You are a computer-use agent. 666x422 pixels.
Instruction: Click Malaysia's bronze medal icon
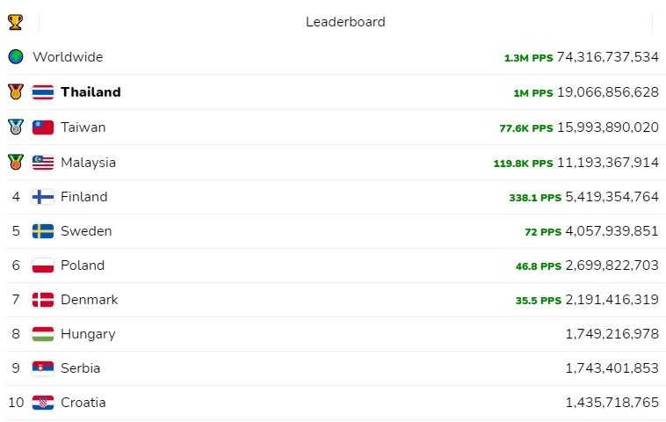(16, 162)
